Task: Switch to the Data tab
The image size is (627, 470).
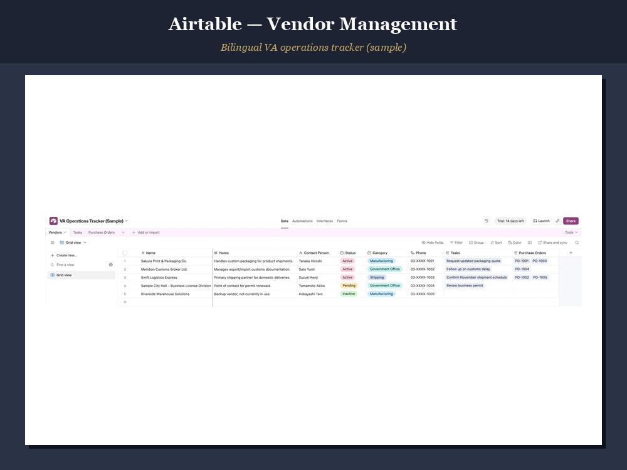Action: click(284, 221)
